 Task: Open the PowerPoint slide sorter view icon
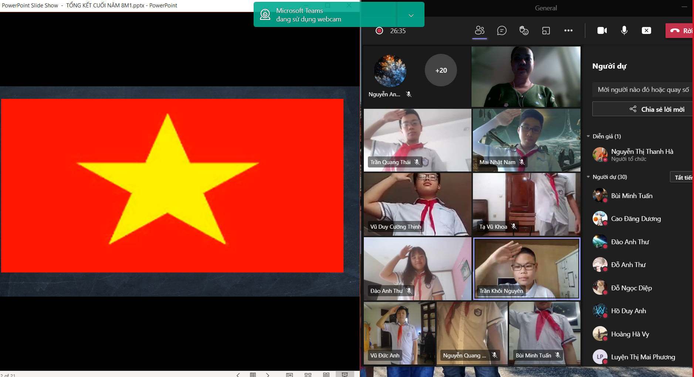tap(308, 374)
